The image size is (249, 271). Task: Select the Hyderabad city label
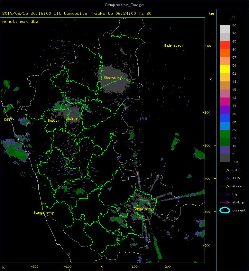pyautogui.click(x=173, y=45)
